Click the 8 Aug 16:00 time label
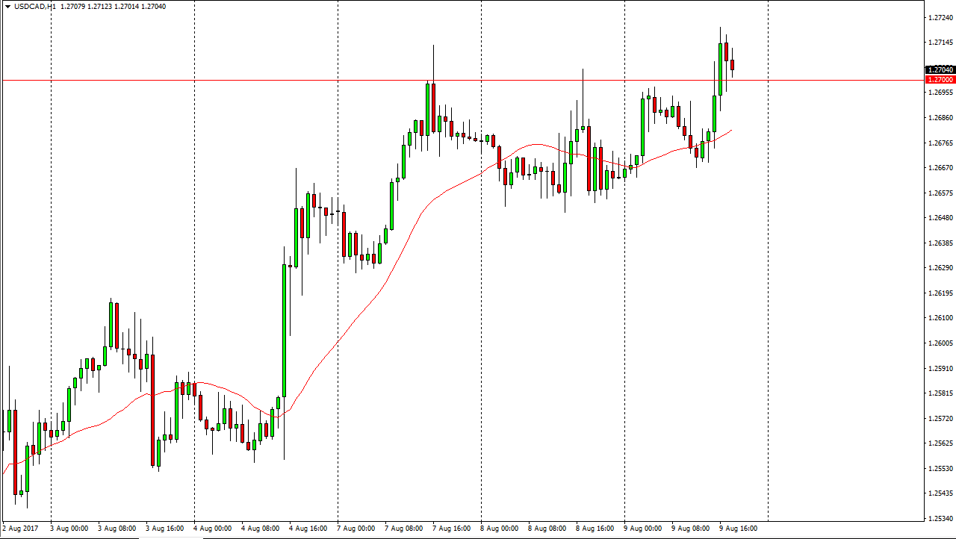This screenshot has width=956, height=539. (x=595, y=529)
